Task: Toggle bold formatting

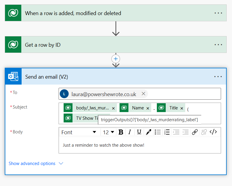Action: pos(121,132)
